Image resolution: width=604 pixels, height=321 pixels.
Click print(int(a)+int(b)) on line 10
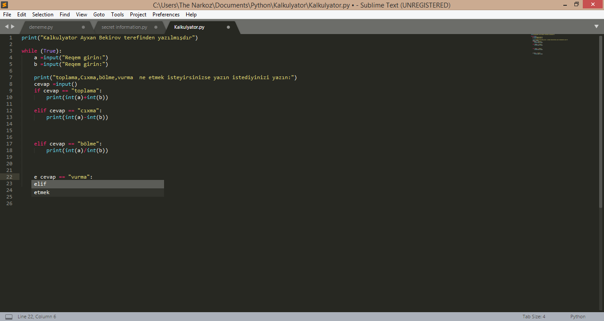coord(77,97)
